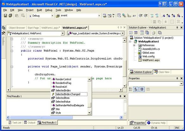Screen dimensions: 185x131
Task: Switch to the Start Page tab
Action: [x=33, y=28]
